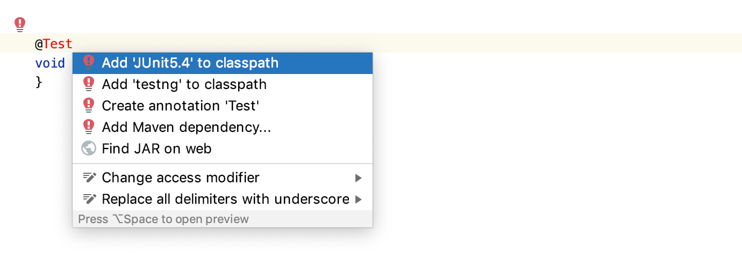This screenshot has height=266, width=742.
Task: Click the Press ⌥Space to open preview hint
Action: coord(163,219)
